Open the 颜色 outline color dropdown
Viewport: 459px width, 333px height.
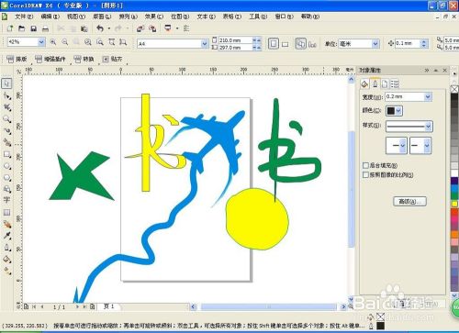398,111
